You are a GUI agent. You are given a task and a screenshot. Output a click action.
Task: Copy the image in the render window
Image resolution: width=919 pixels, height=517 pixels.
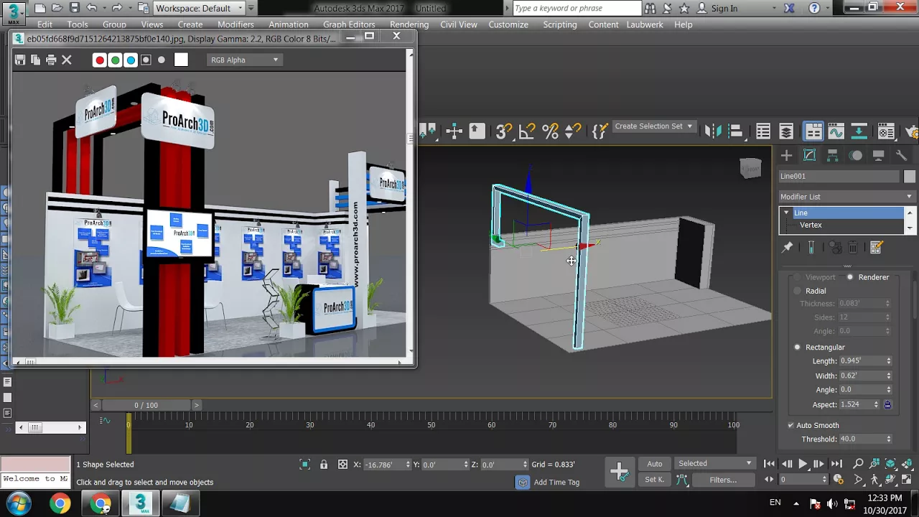(35, 60)
